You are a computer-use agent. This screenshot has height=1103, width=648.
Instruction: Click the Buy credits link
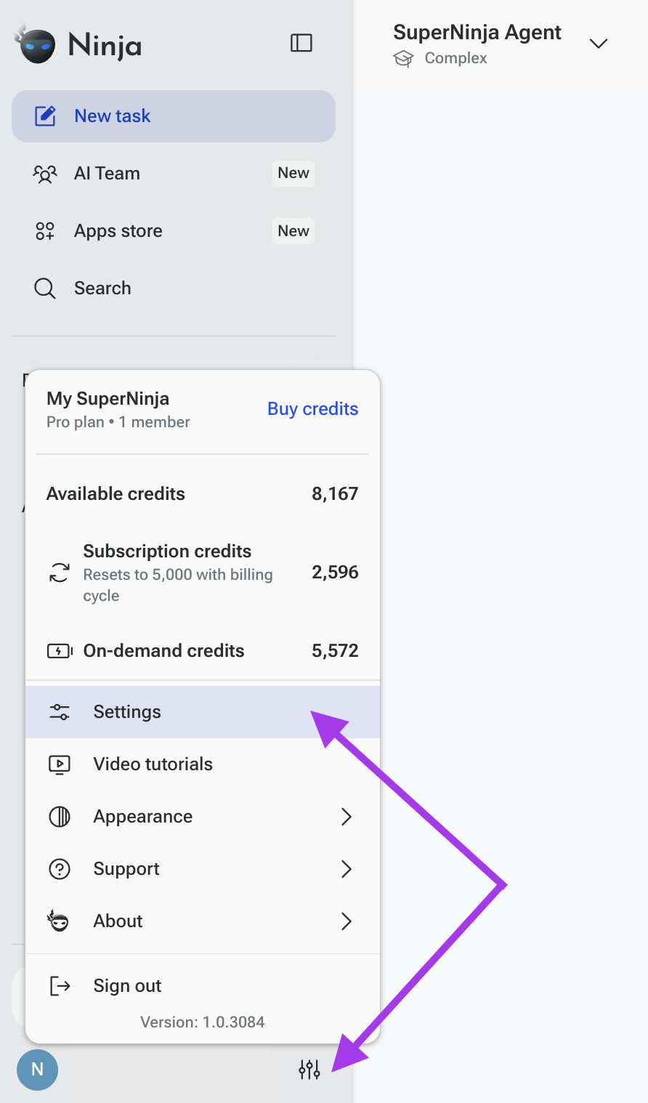pyautogui.click(x=313, y=409)
